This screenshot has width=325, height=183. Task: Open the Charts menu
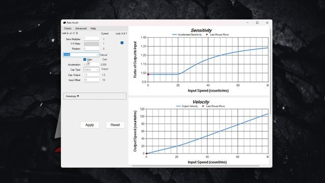[68, 28]
